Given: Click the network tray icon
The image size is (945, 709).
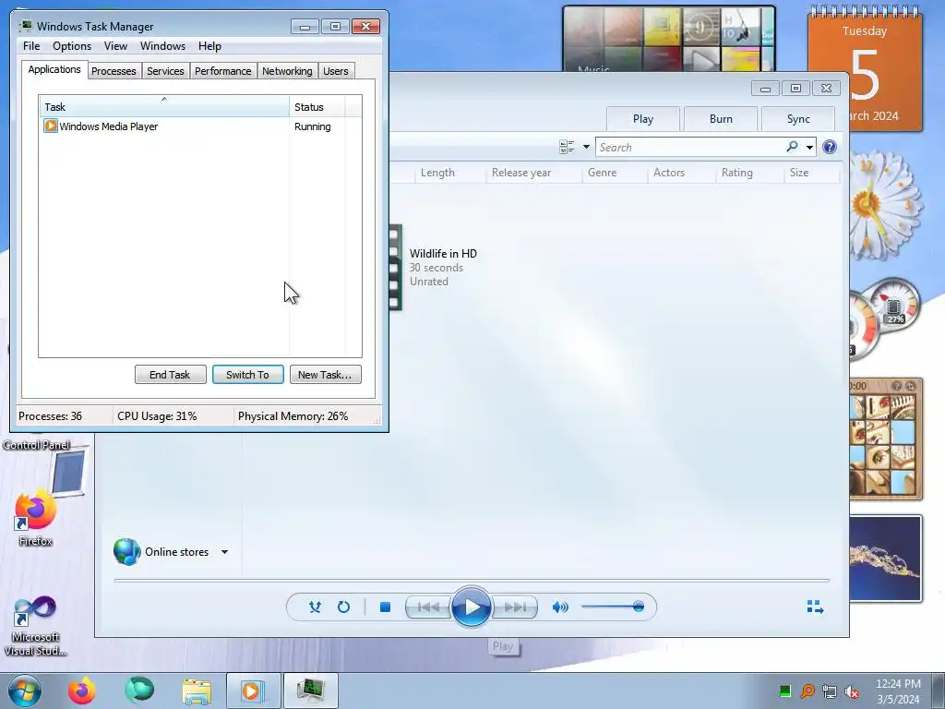Looking at the screenshot, I should tap(830, 691).
